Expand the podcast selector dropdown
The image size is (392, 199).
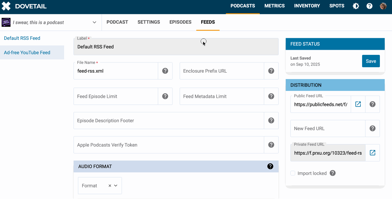click(x=94, y=22)
